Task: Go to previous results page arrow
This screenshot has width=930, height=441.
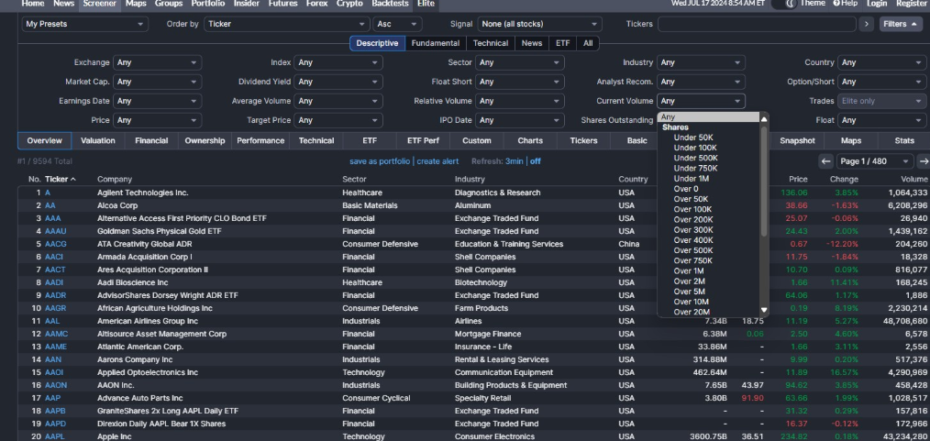Action: click(x=825, y=161)
